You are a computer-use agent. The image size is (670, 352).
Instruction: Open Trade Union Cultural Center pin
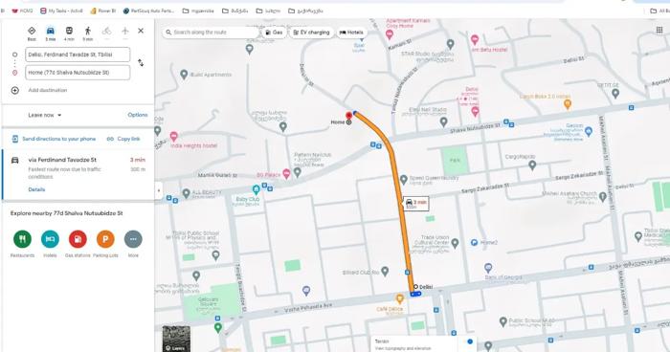tap(455, 243)
